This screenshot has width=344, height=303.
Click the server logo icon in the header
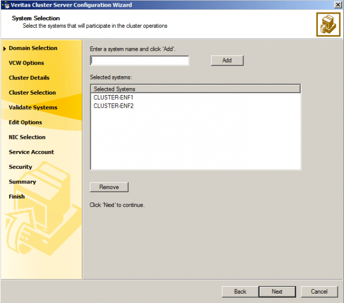pyautogui.click(x=328, y=25)
